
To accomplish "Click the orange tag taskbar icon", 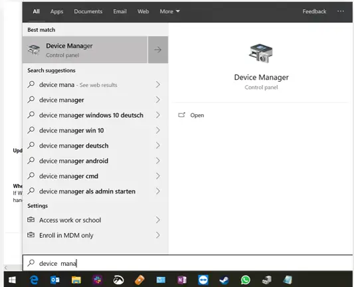I will [x=139, y=280].
